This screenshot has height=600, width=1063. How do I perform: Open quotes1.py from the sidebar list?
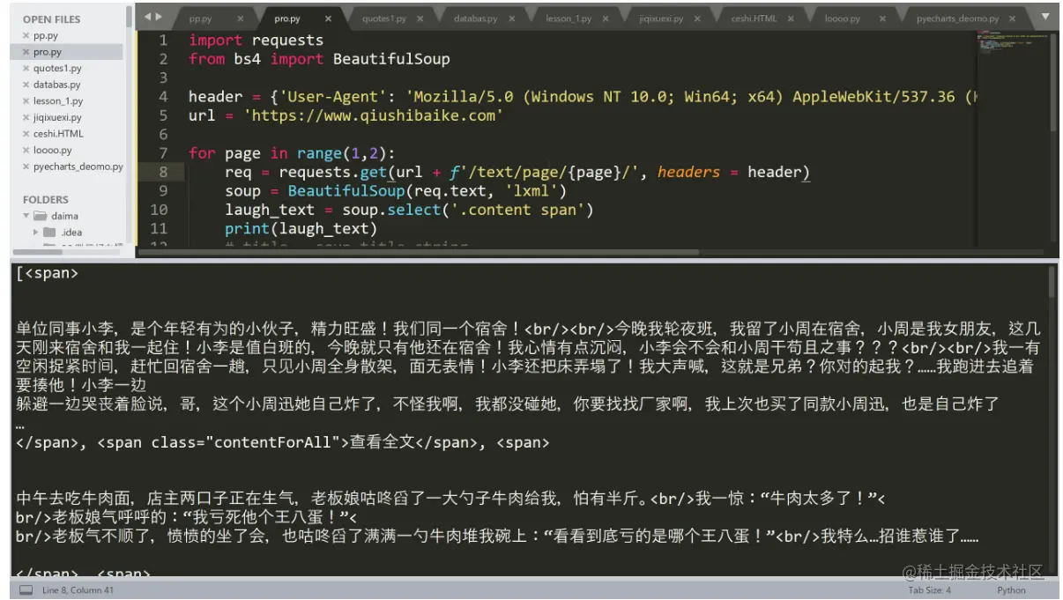57,69
